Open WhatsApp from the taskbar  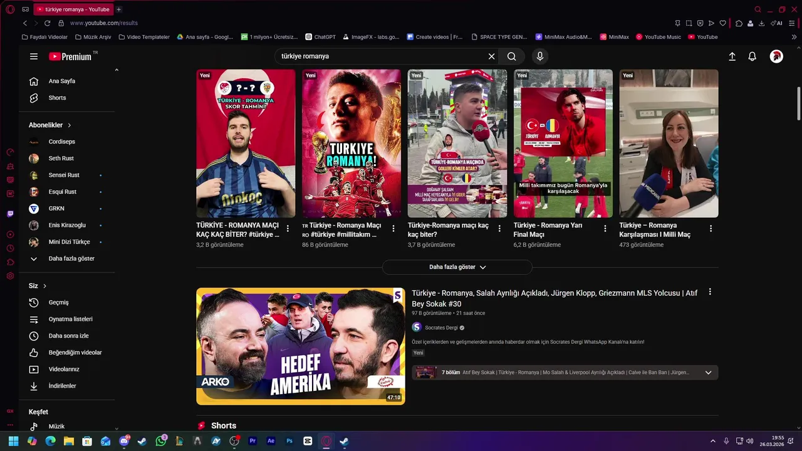[161, 441]
